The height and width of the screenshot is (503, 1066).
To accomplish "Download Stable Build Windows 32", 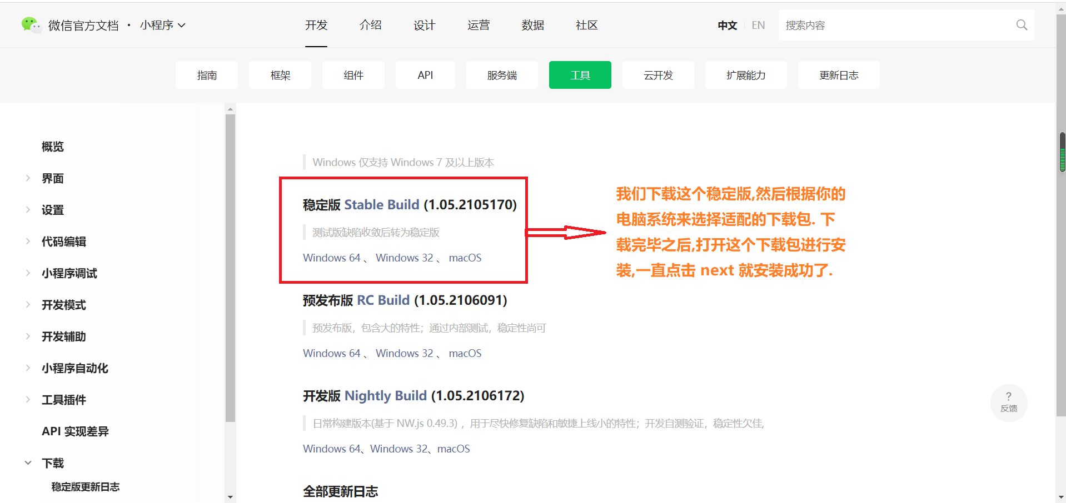I will (405, 258).
